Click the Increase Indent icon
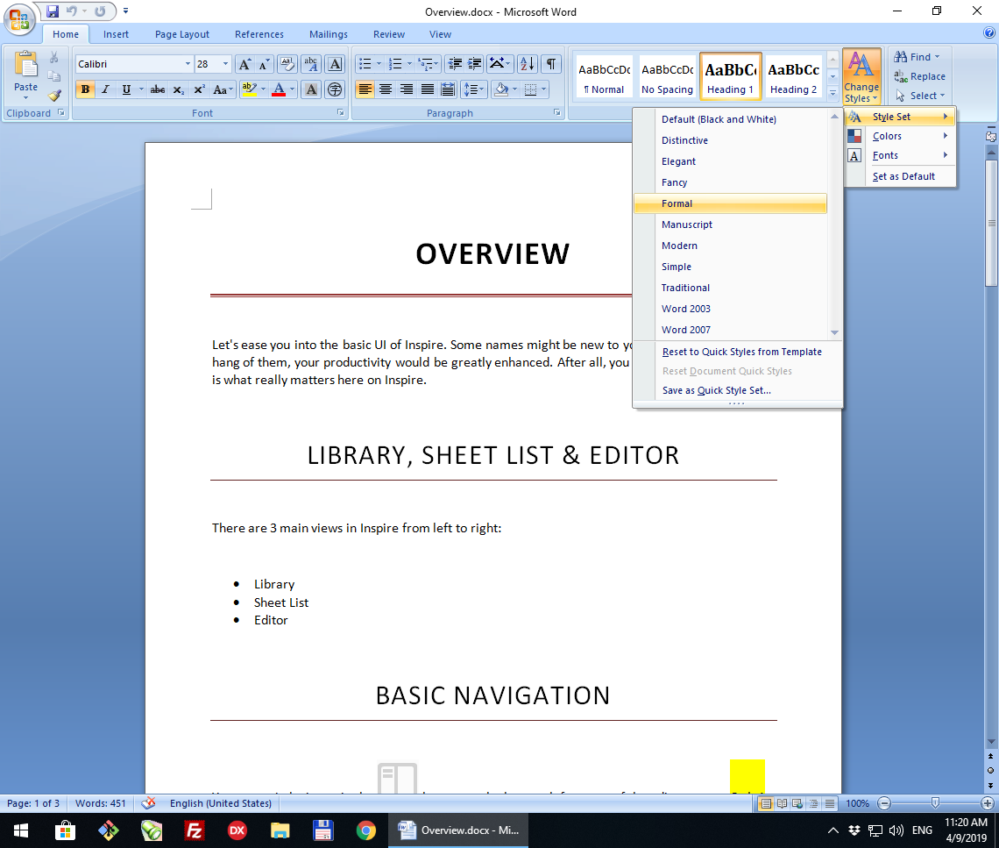 pos(475,64)
